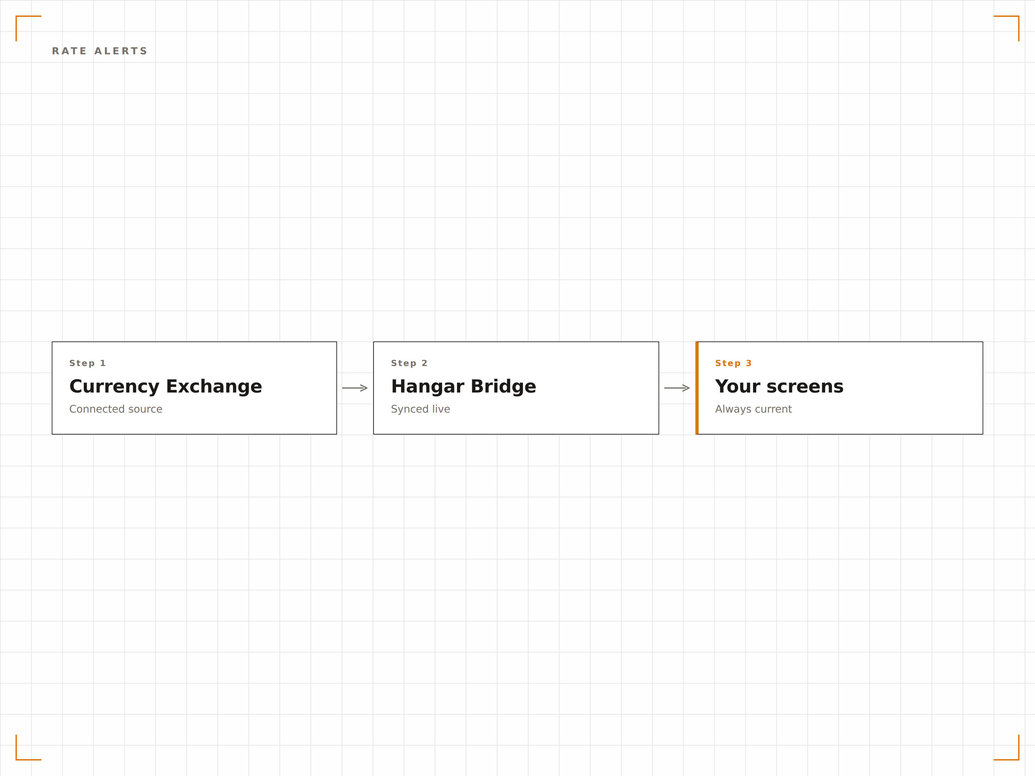Open the Hangar Bridge card
The height and width of the screenshot is (776, 1035).
(516, 388)
